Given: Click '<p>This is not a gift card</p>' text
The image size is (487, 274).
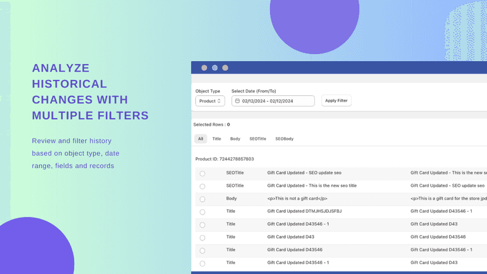Looking at the screenshot, I should [x=297, y=199].
